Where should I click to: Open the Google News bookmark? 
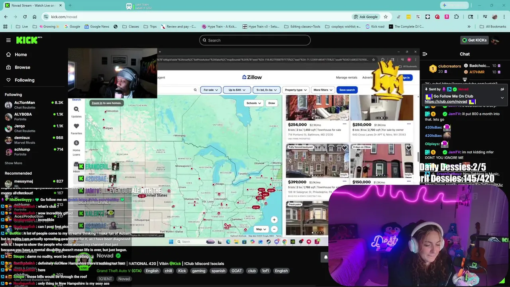point(96,27)
